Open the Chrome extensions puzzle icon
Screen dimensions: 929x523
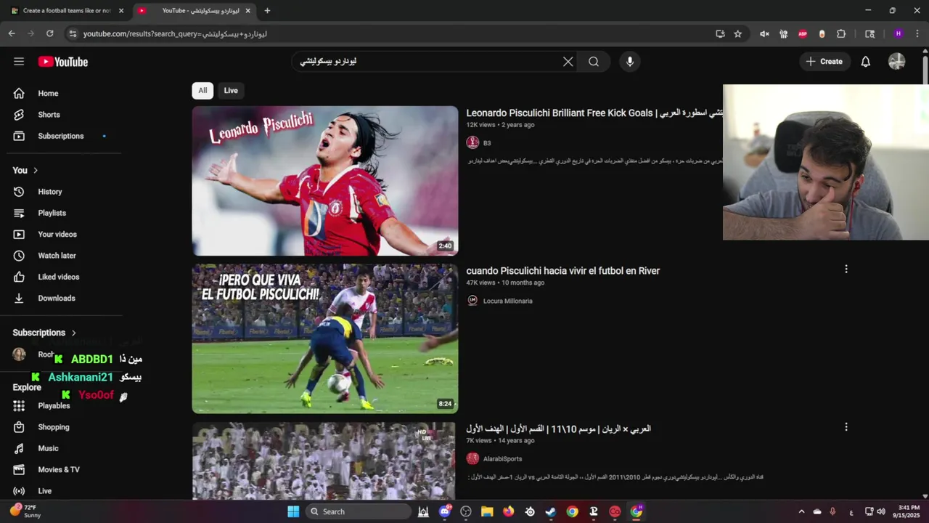coord(841,33)
